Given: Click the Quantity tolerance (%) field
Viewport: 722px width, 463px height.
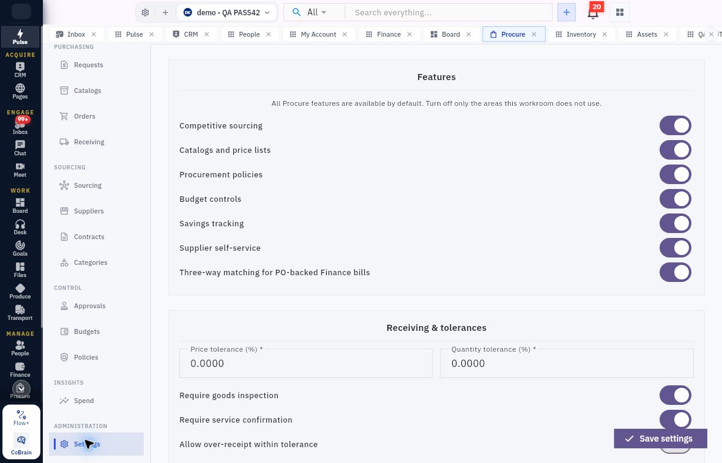Looking at the screenshot, I should pos(567,363).
